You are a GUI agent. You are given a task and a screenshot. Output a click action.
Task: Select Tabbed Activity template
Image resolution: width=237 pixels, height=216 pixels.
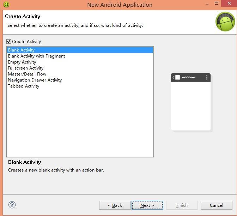pos(23,86)
